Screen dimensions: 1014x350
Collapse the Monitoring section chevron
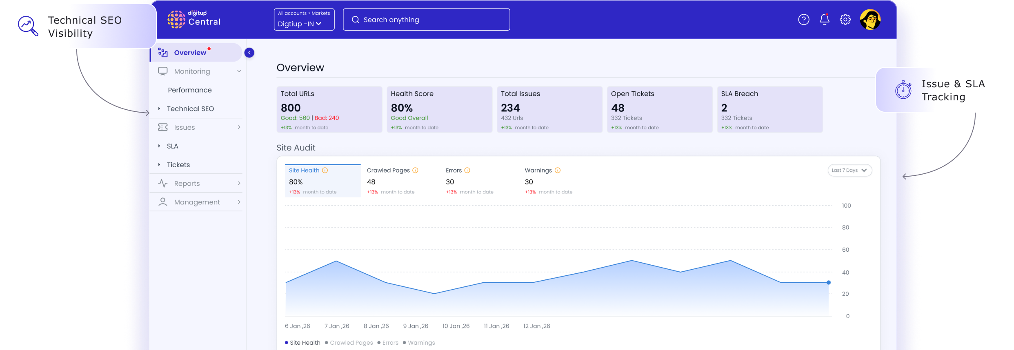coord(239,71)
